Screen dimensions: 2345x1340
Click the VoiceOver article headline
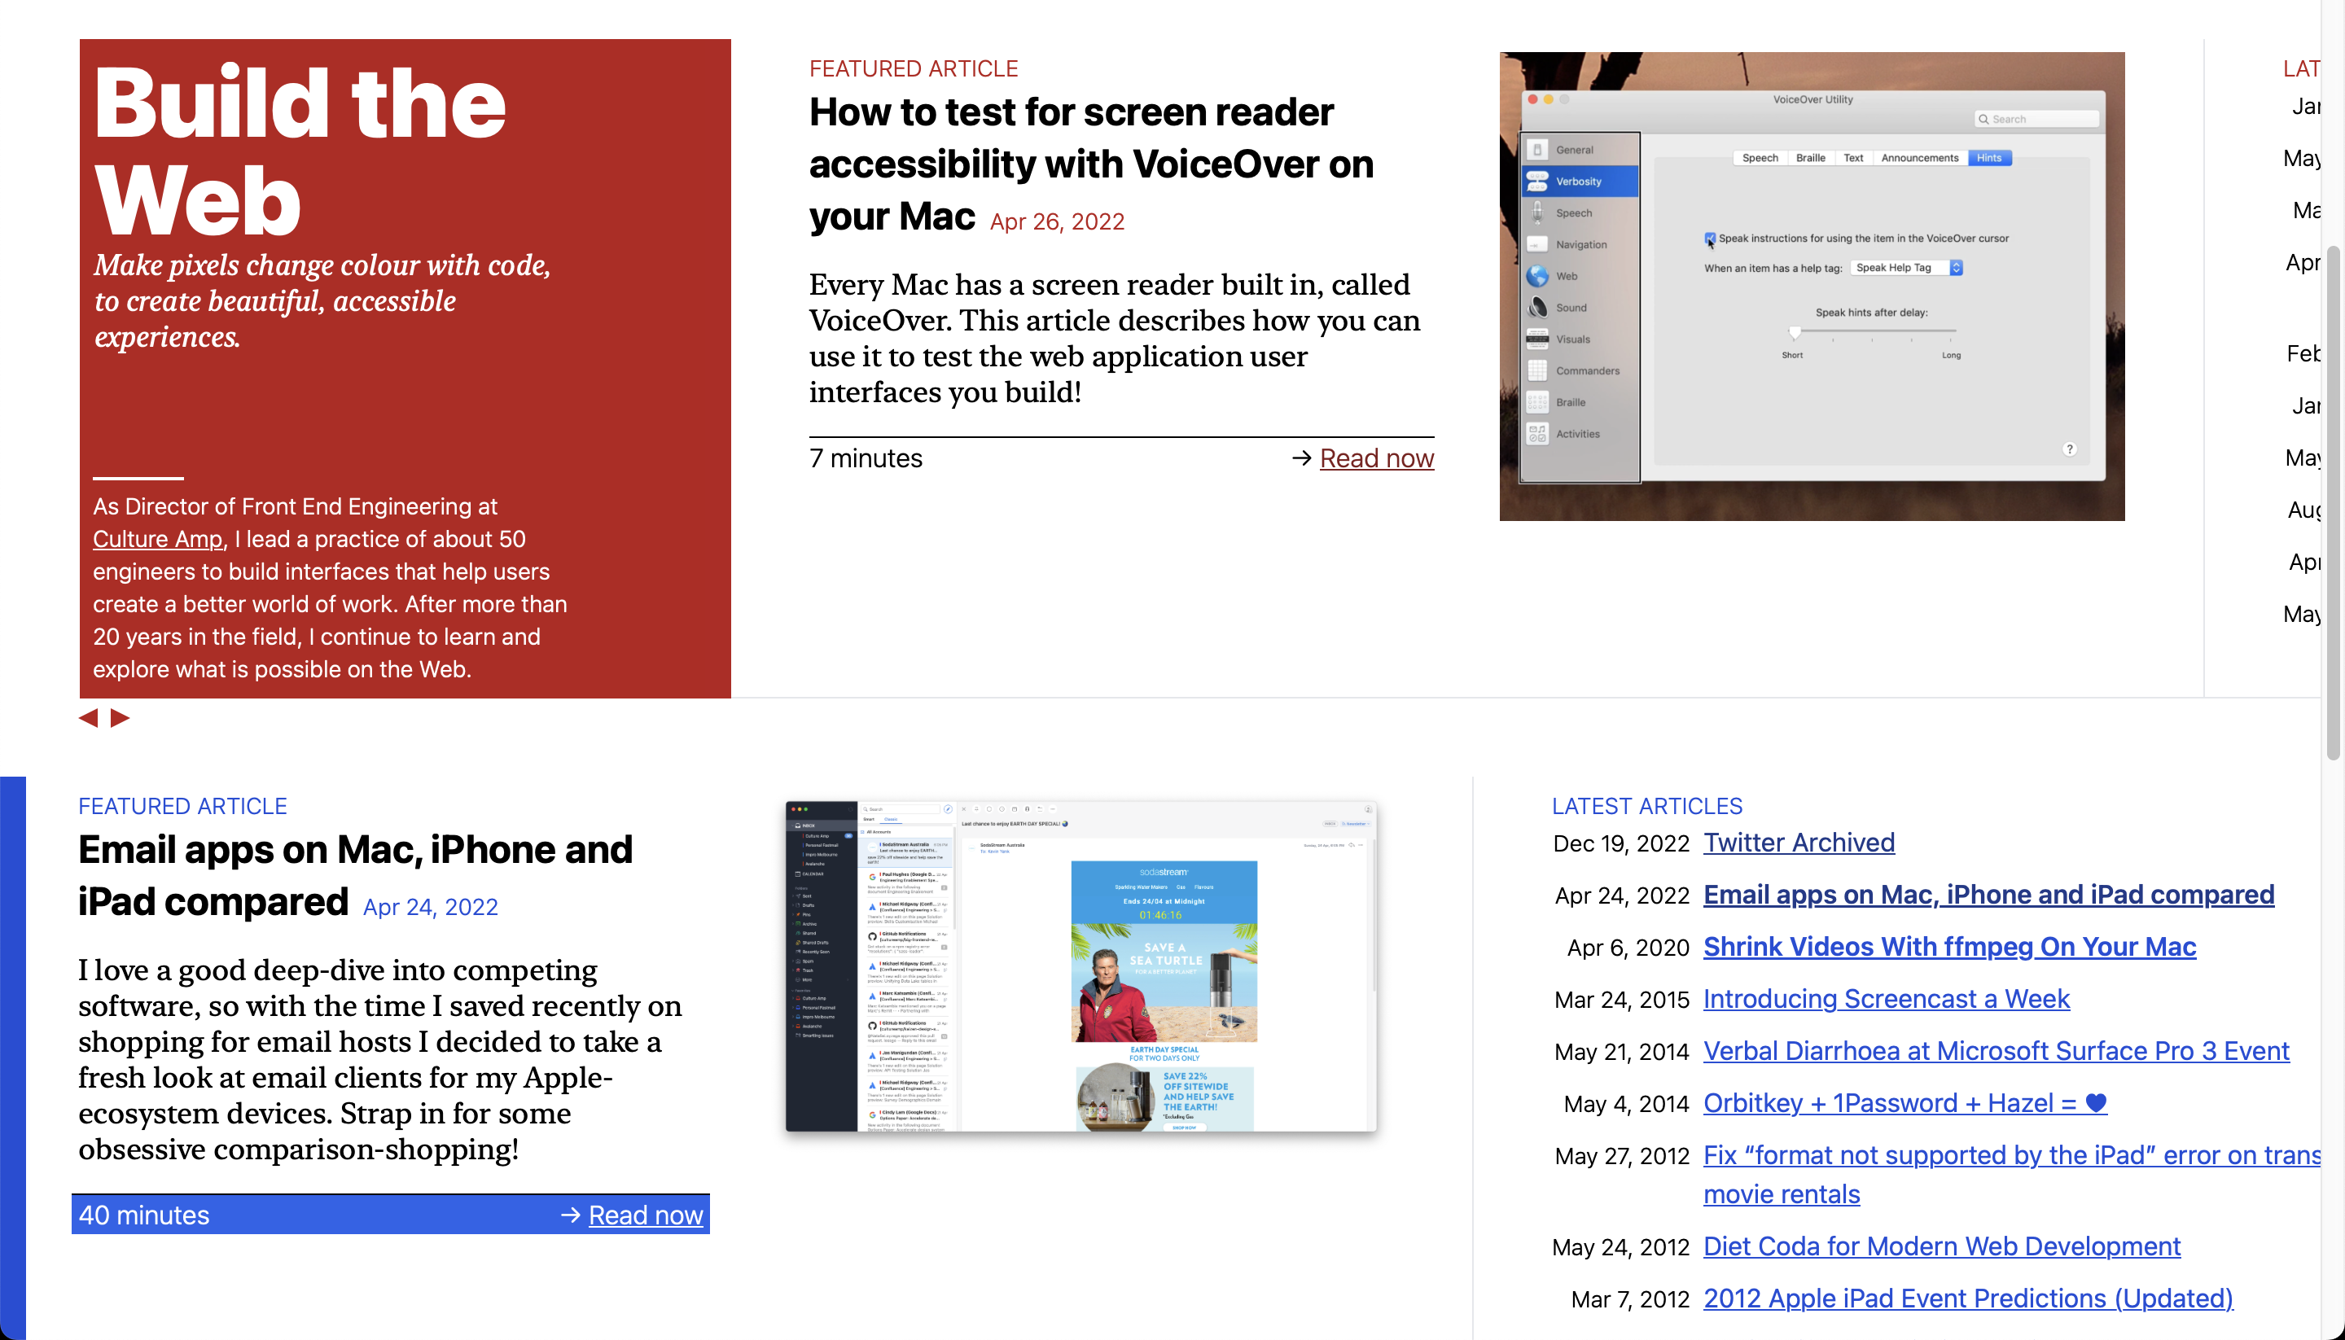(x=1090, y=164)
